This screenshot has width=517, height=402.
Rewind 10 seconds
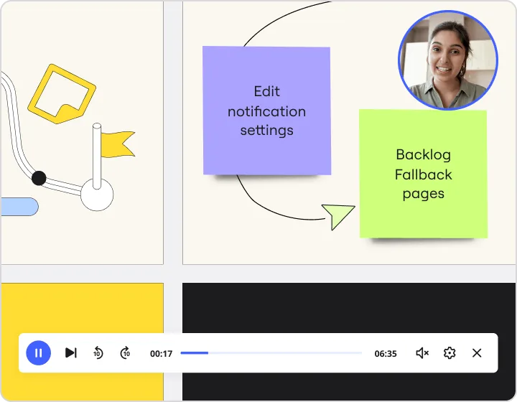[98, 353]
